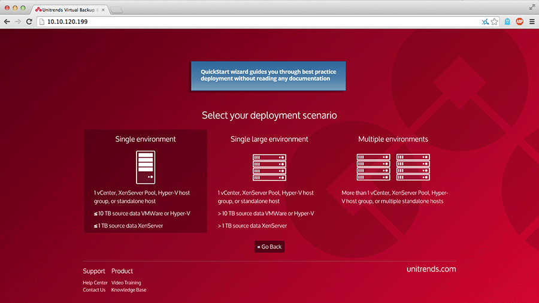Click the macOS green zoom button
539x303 pixels.
tap(23, 8)
